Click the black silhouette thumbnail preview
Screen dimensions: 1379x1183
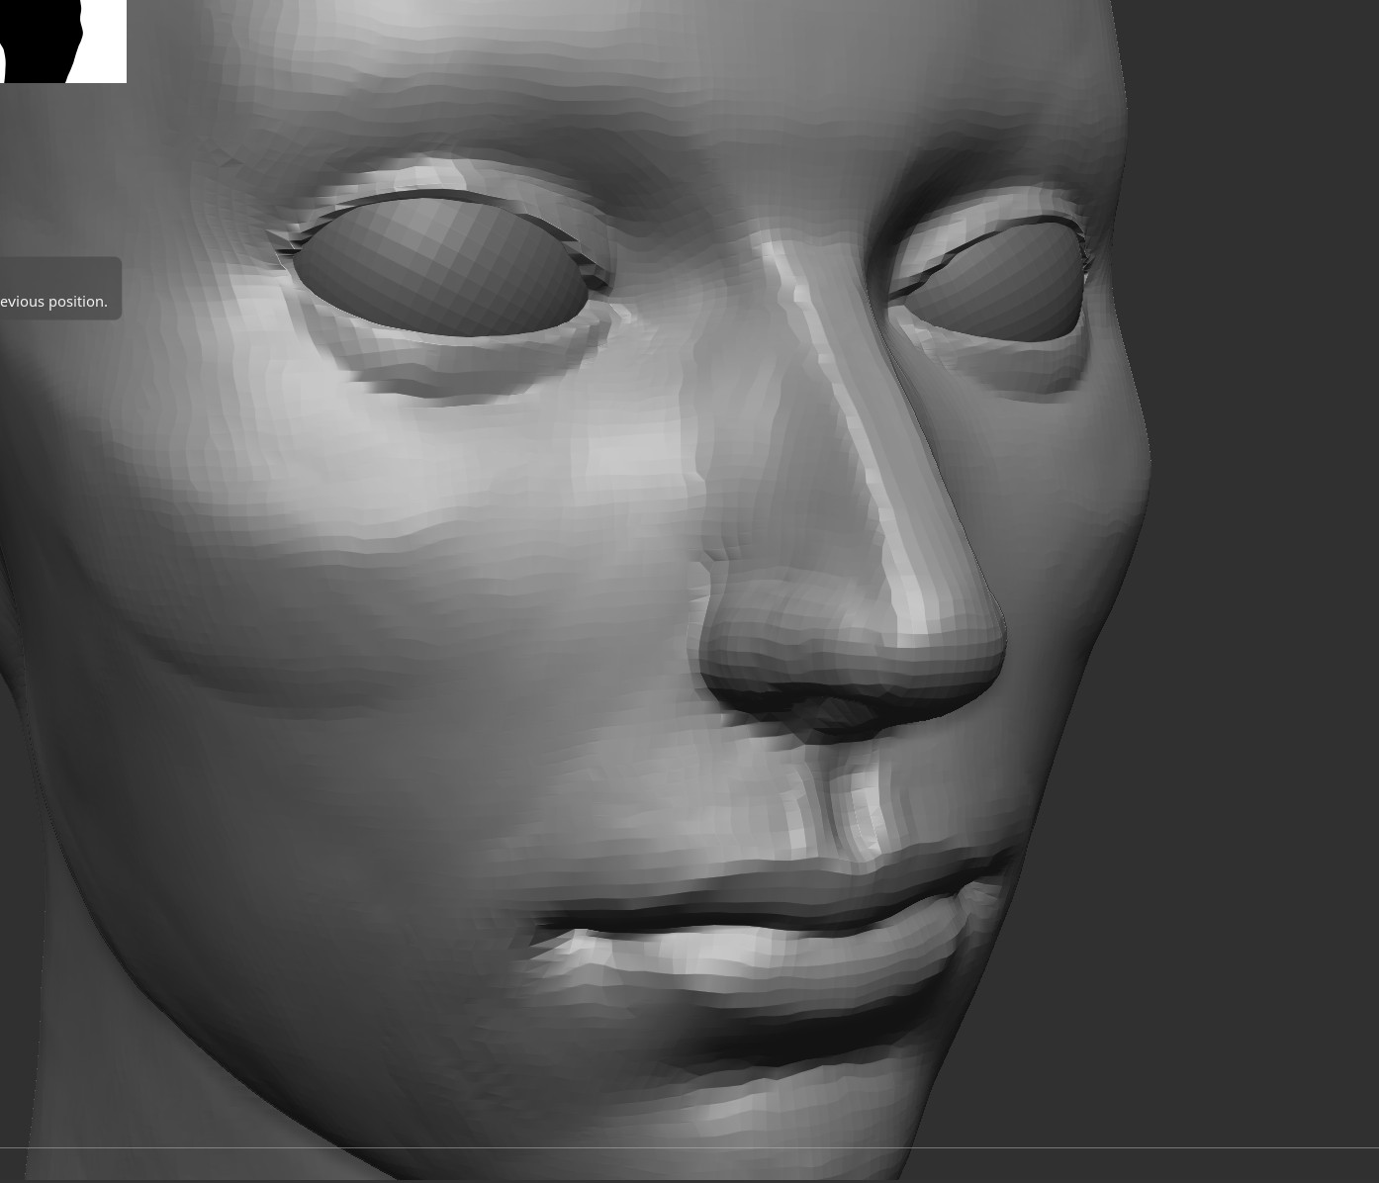[62, 41]
